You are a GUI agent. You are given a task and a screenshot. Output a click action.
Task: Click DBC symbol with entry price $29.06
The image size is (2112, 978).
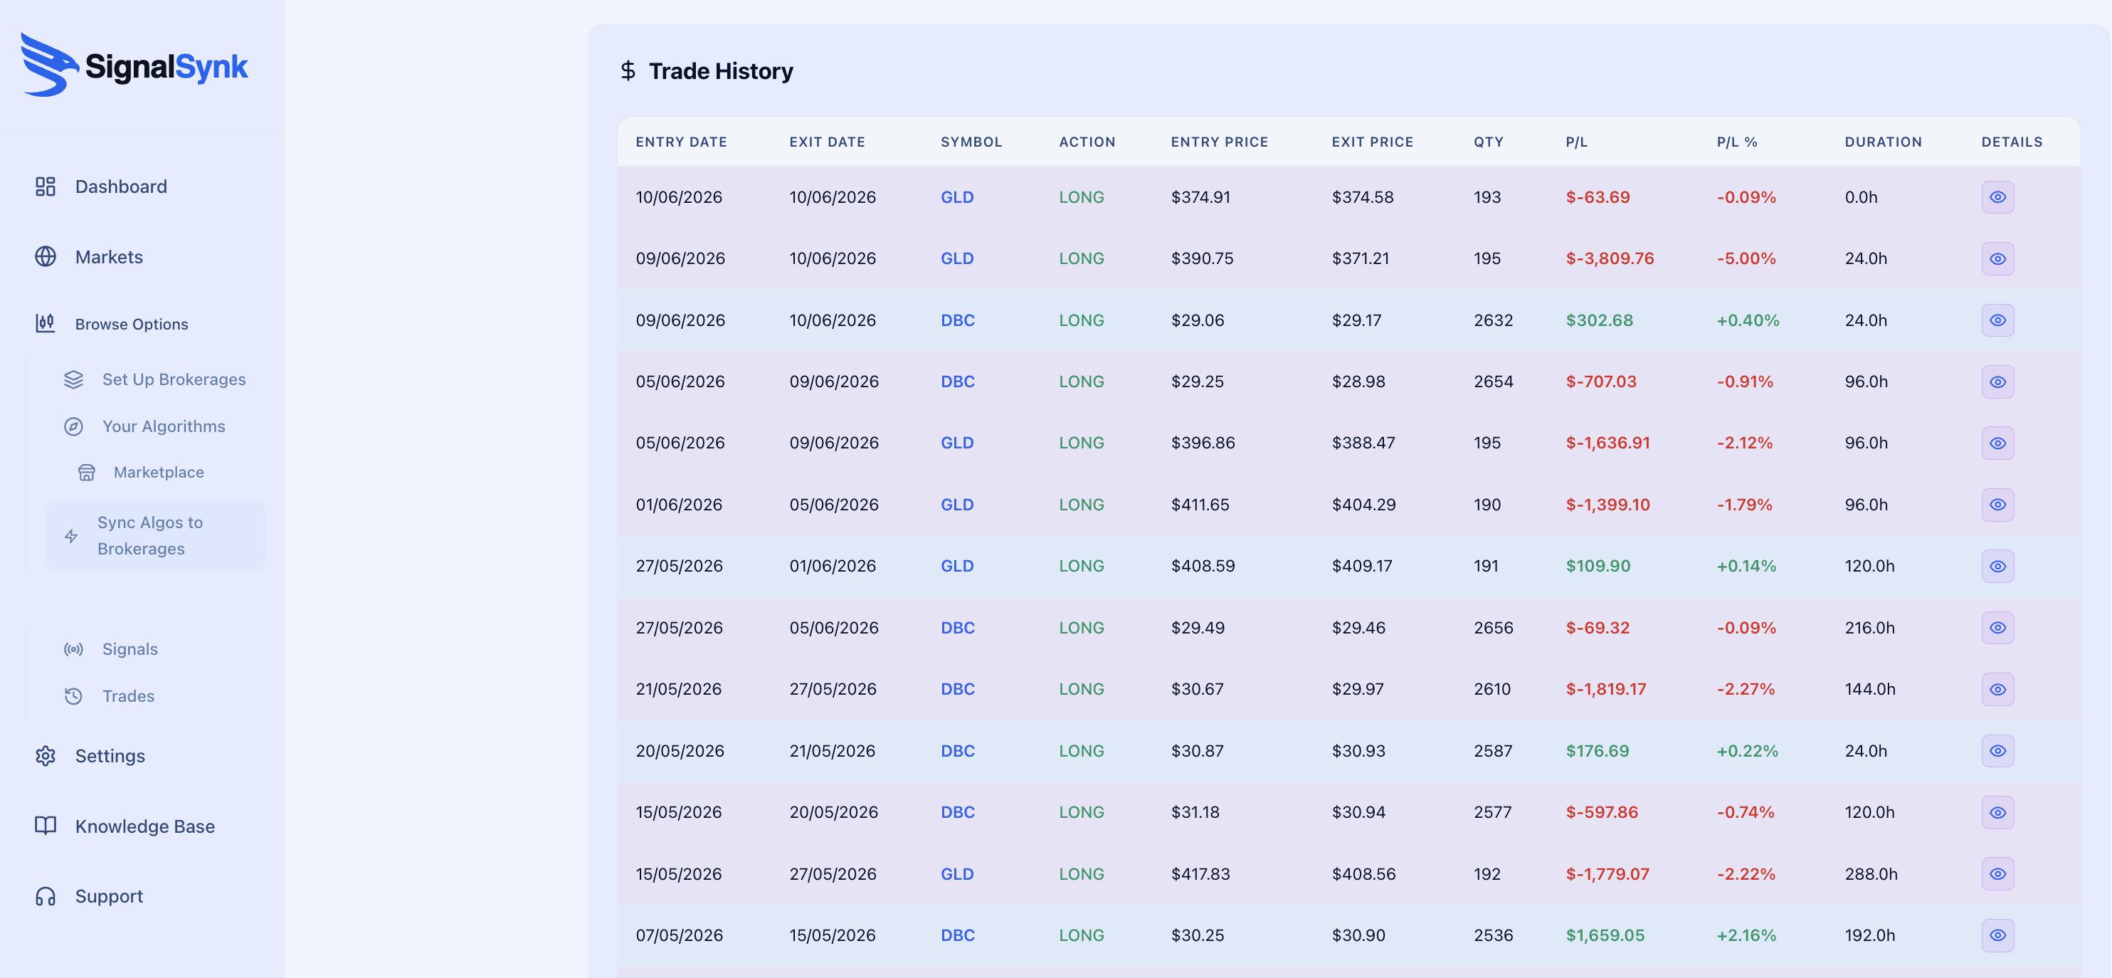tap(957, 320)
